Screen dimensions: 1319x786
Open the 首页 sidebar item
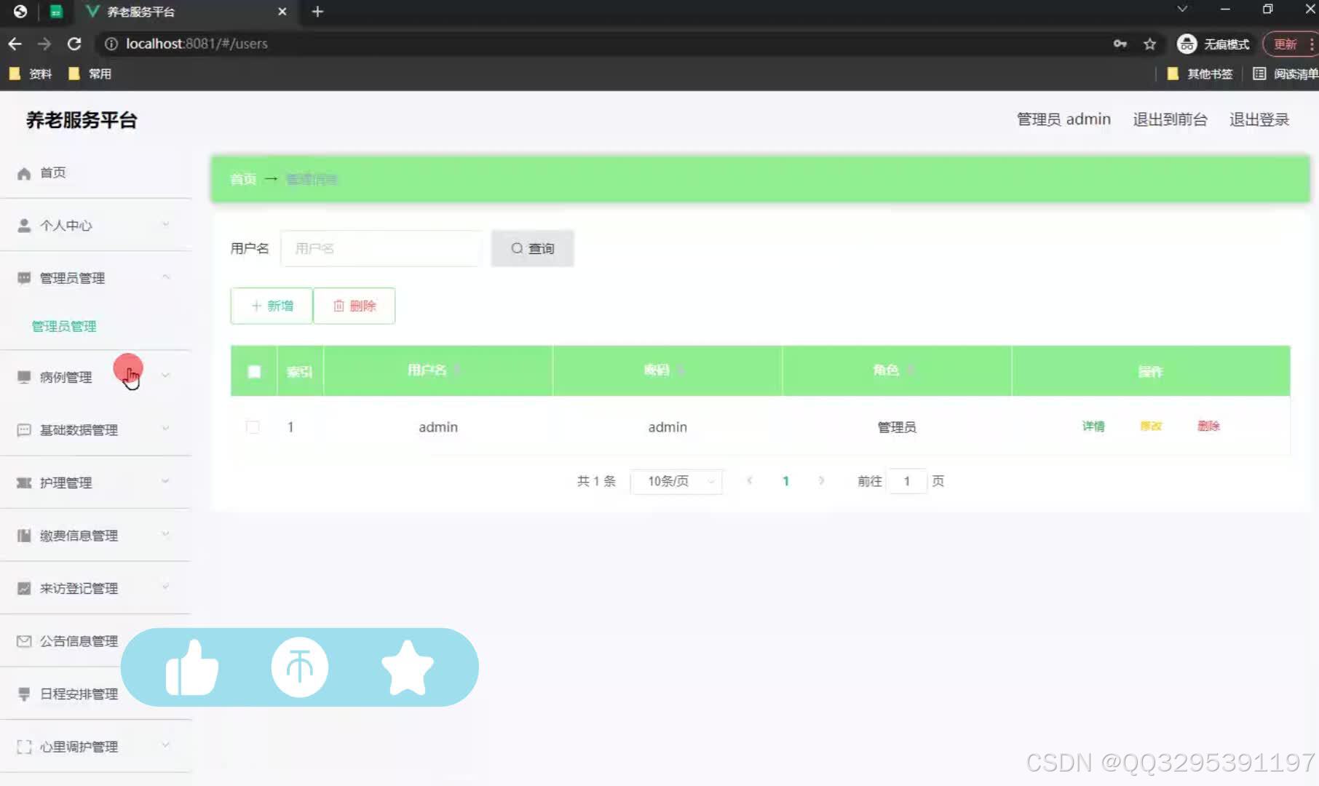click(x=95, y=173)
